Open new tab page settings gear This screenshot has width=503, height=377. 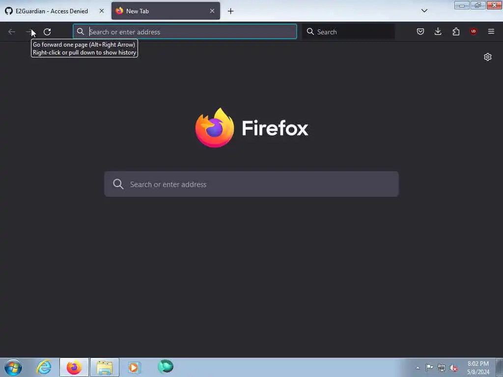[x=488, y=57]
